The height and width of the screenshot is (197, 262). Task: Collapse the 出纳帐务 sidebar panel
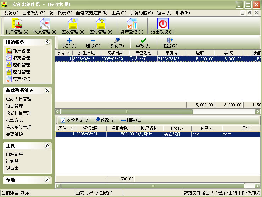pos(47,42)
